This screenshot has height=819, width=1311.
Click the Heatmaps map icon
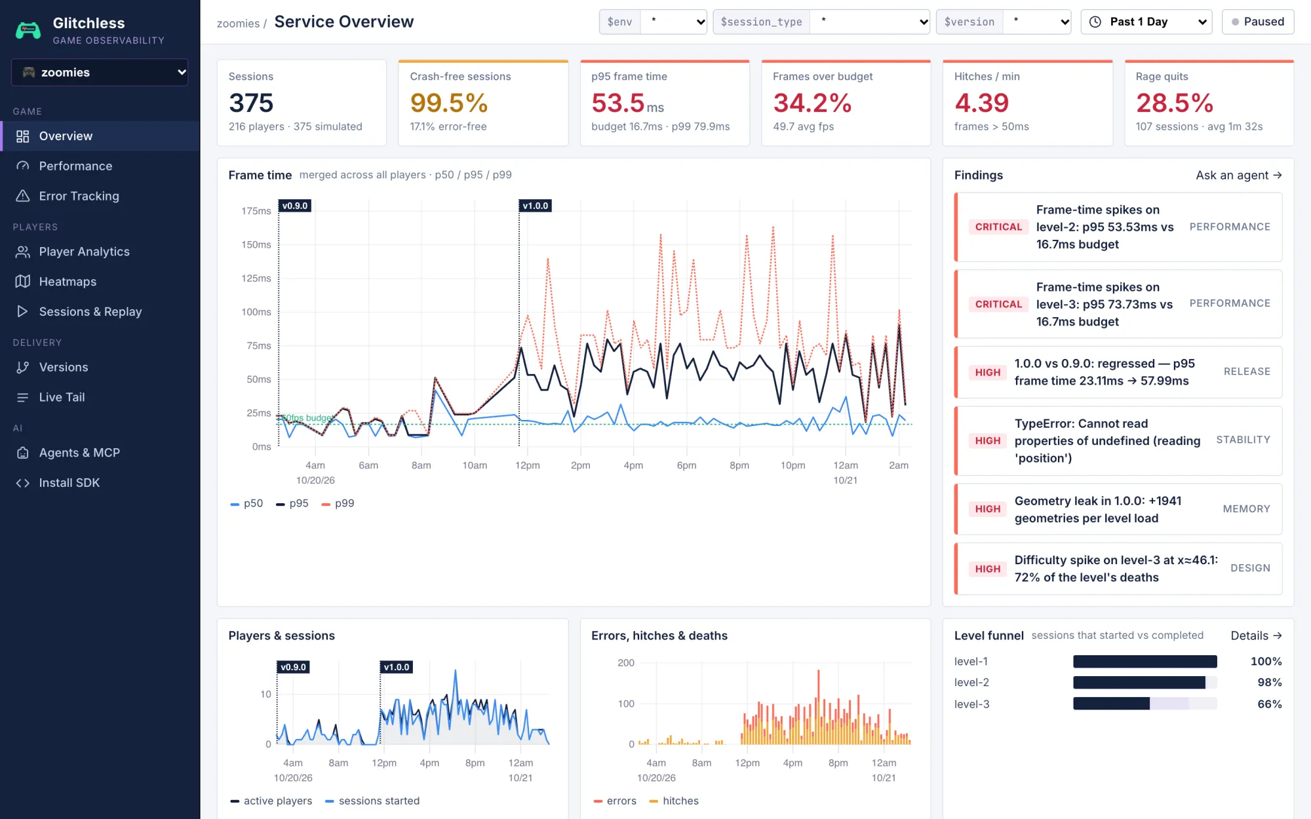(x=23, y=282)
